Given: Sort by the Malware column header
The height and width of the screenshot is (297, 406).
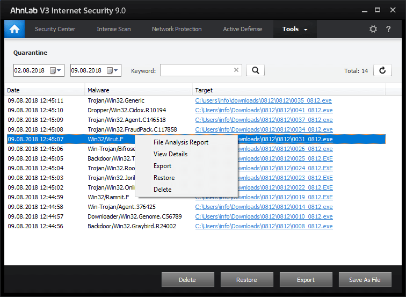Looking at the screenshot, I should tap(138, 90).
